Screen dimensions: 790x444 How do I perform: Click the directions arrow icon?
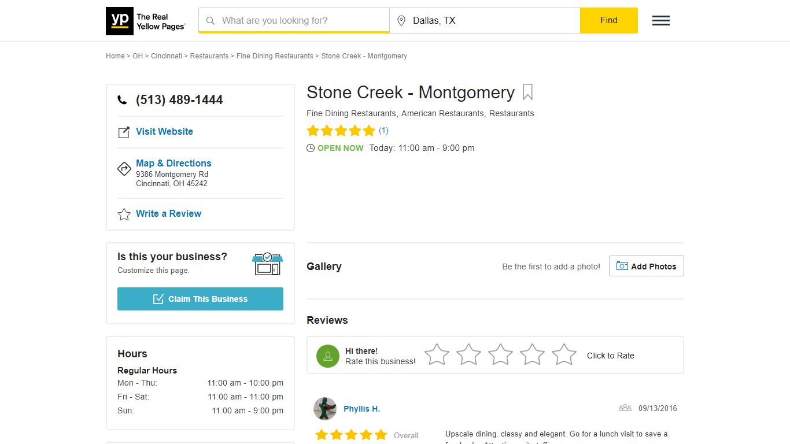coord(124,168)
